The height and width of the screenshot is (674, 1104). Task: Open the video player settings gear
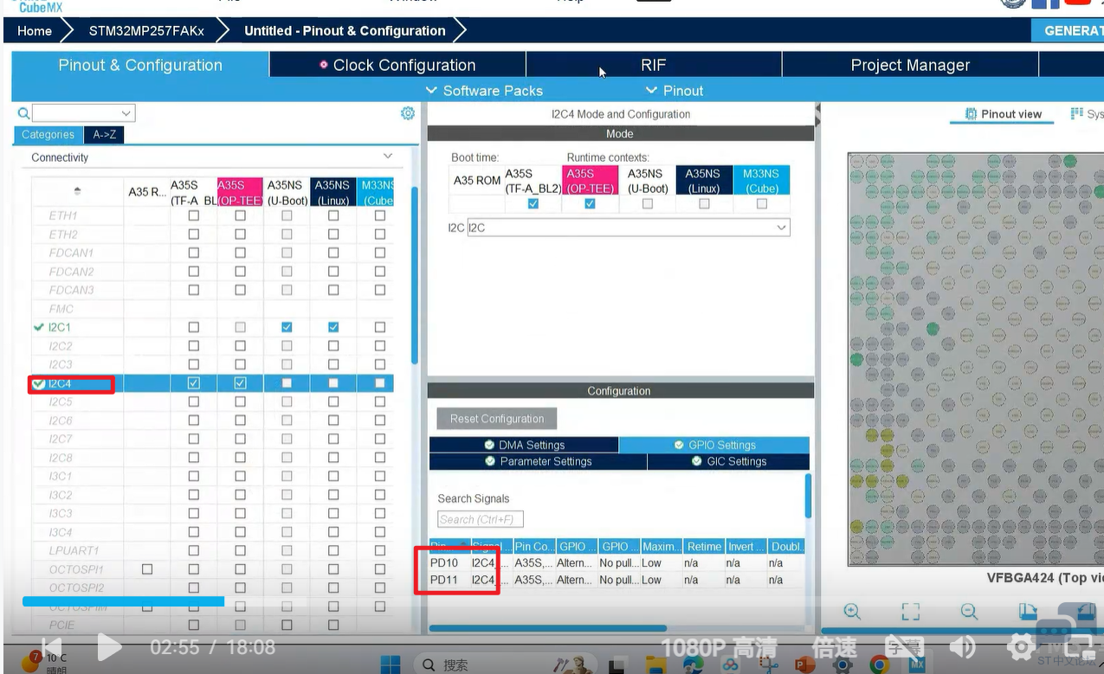1021,647
